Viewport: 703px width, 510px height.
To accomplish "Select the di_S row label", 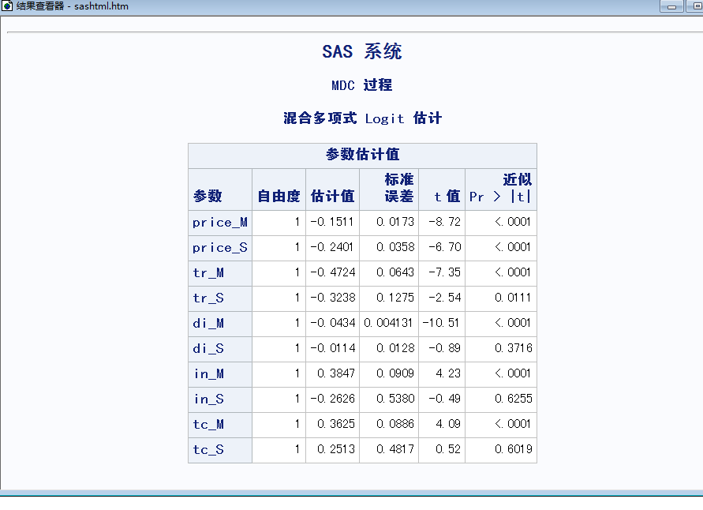I will coord(208,348).
